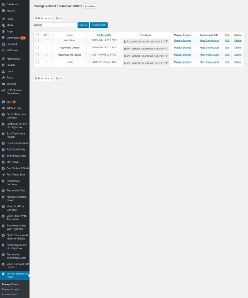Check the row checkbox for Niks Slider
The height and width of the screenshot is (298, 248).
click(x=37, y=40)
